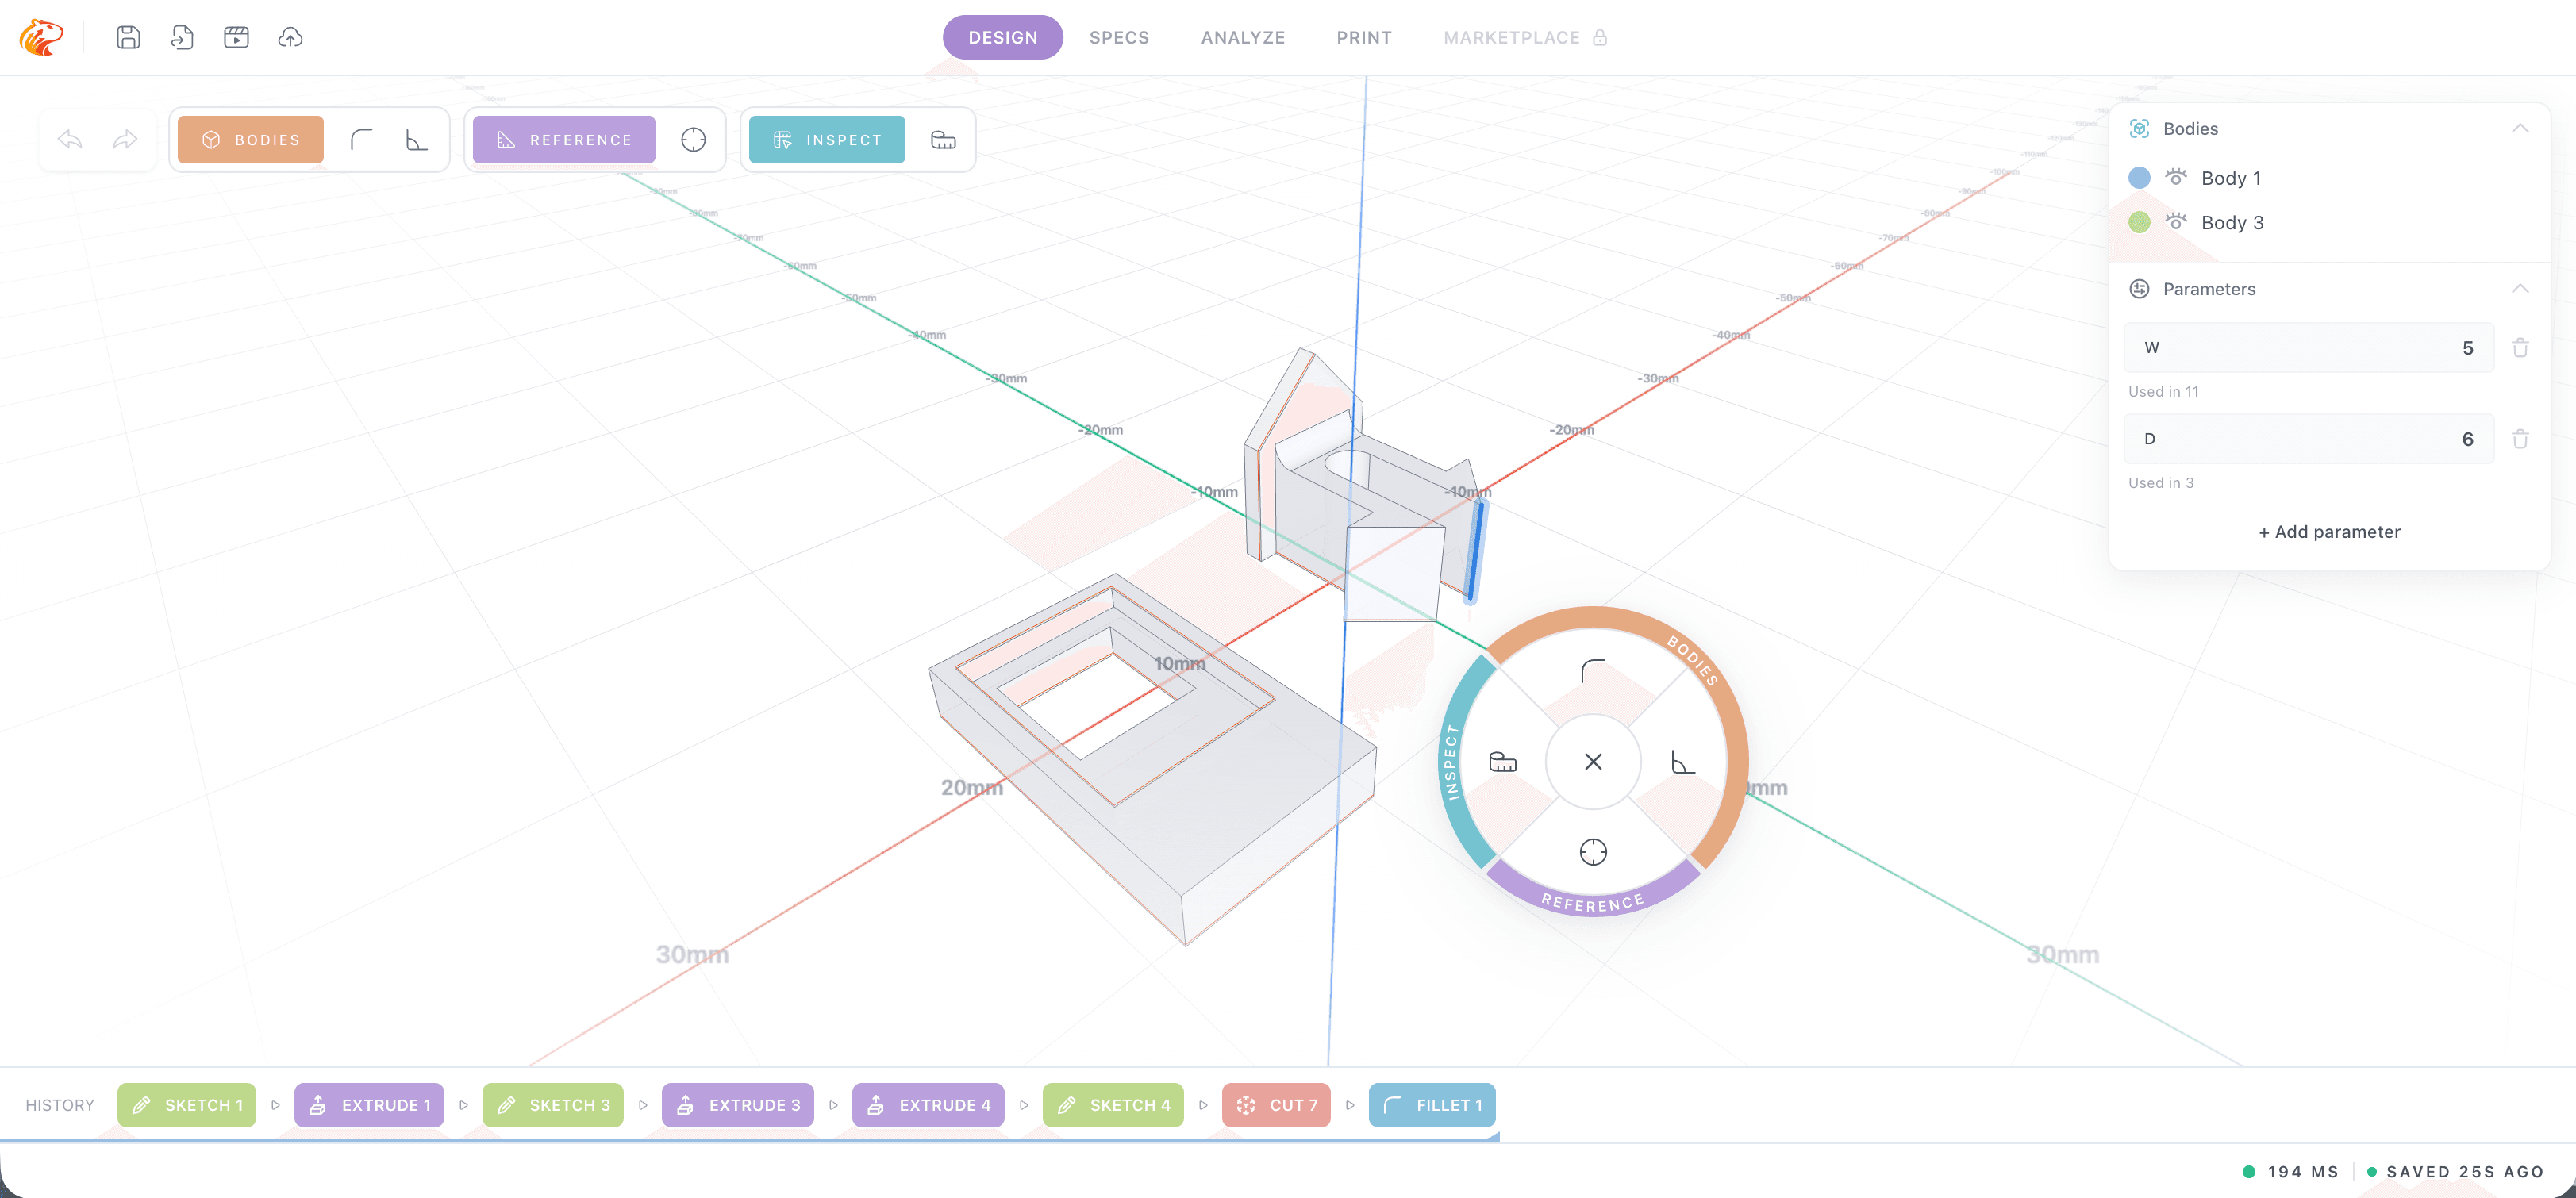
Task: Click the measure ruler tool in toolbar
Action: tap(943, 139)
